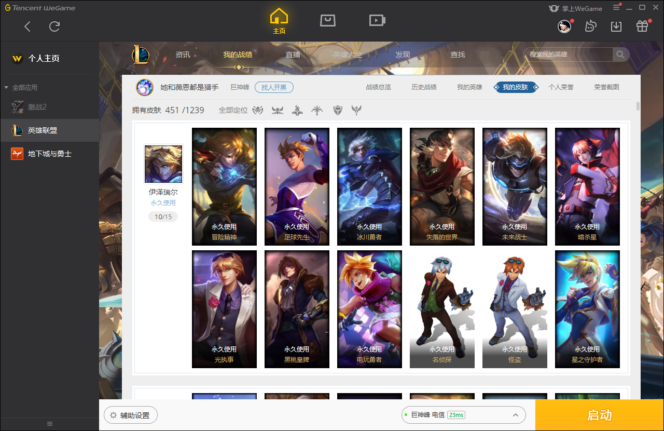Select the 我的皮肤 sub-tab
This screenshot has height=431, width=664.
tap(516, 87)
